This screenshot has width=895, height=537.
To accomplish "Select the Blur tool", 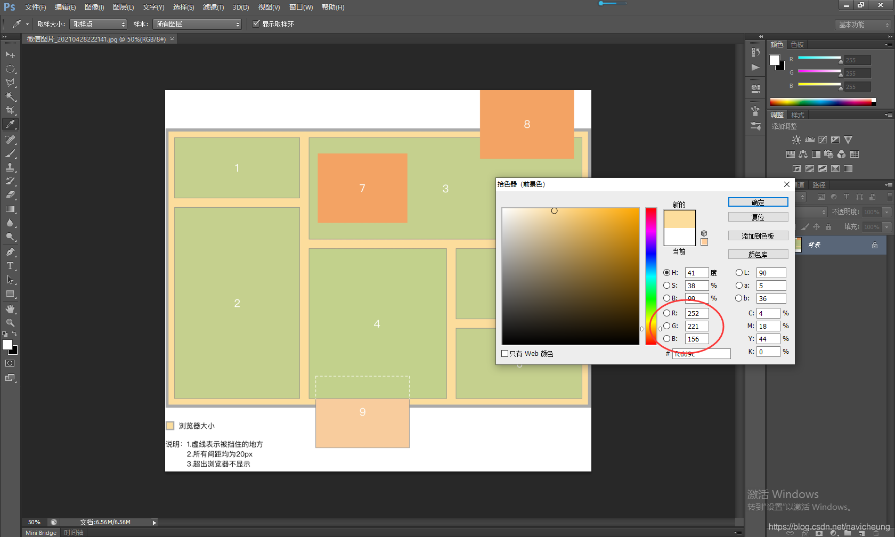I will (10, 223).
